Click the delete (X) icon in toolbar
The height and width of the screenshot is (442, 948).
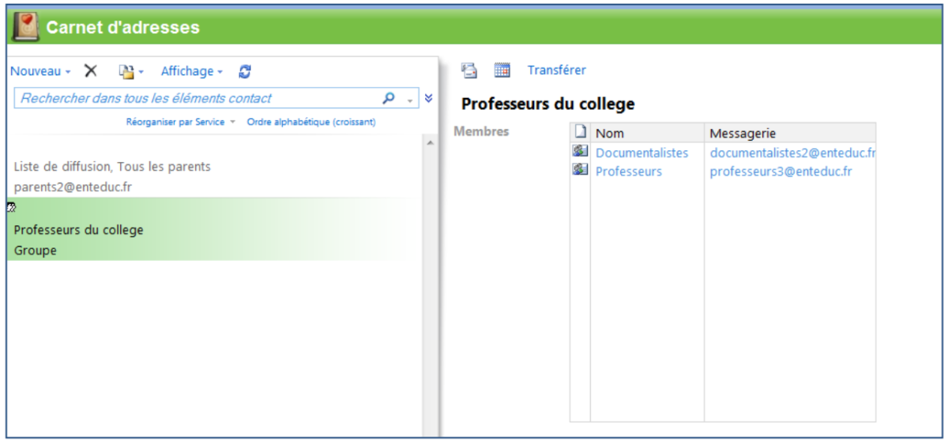91,71
